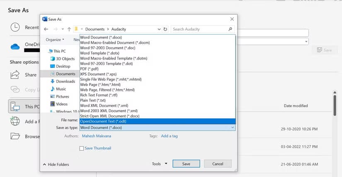Click backstage file name field
Viewport: 342px width, 177px height.
(273, 33)
